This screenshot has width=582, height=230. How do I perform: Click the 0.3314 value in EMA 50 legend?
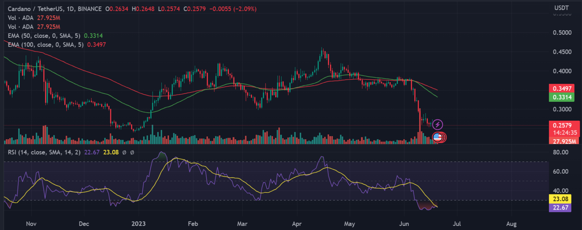[x=93, y=36]
